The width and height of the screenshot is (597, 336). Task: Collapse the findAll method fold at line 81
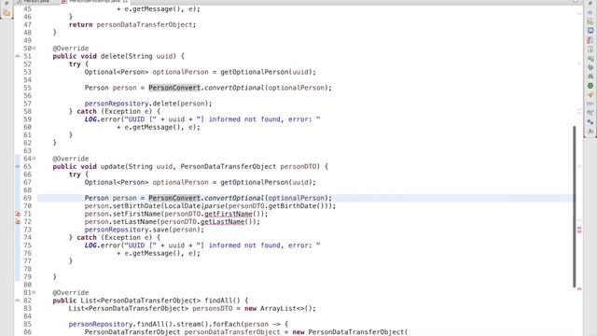click(34, 292)
